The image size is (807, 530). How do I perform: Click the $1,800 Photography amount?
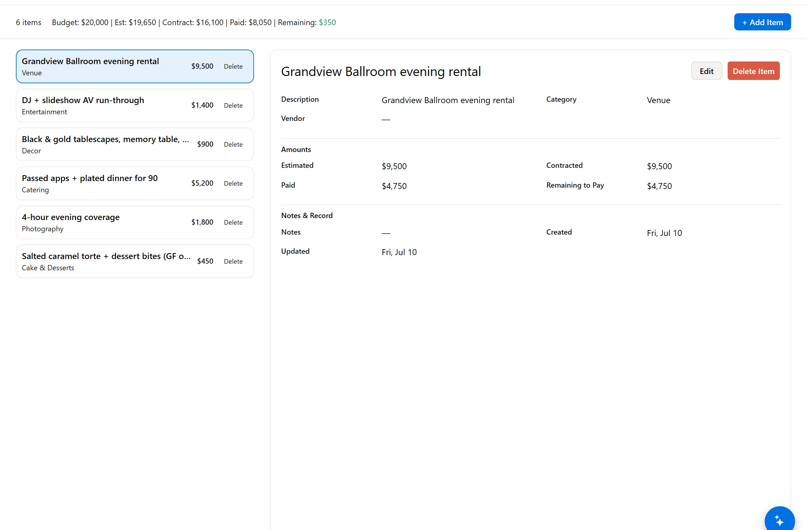tap(202, 222)
